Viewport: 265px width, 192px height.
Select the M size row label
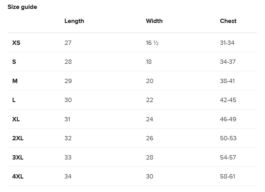tap(15, 81)
